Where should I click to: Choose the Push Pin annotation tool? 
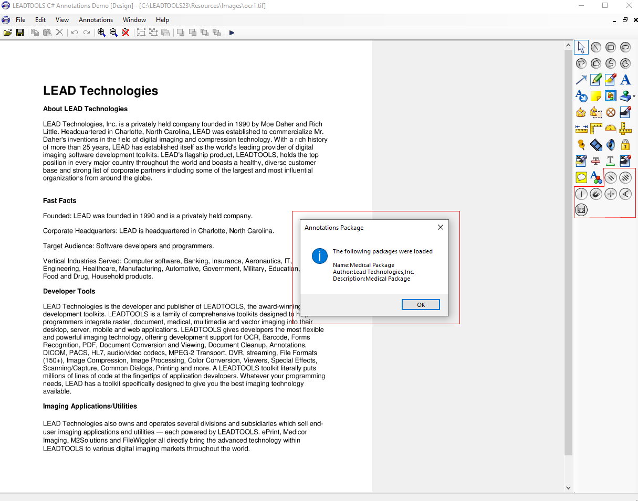[x=581, y=145]
